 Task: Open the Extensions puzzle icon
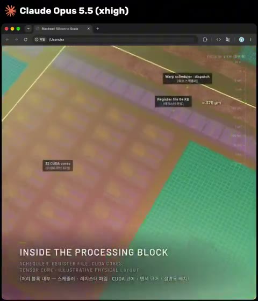(x=205, y=40)
